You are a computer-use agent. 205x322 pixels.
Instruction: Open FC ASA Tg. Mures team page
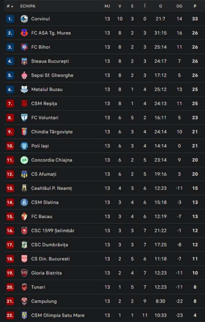pyautogui.click(x=51, y=33)
